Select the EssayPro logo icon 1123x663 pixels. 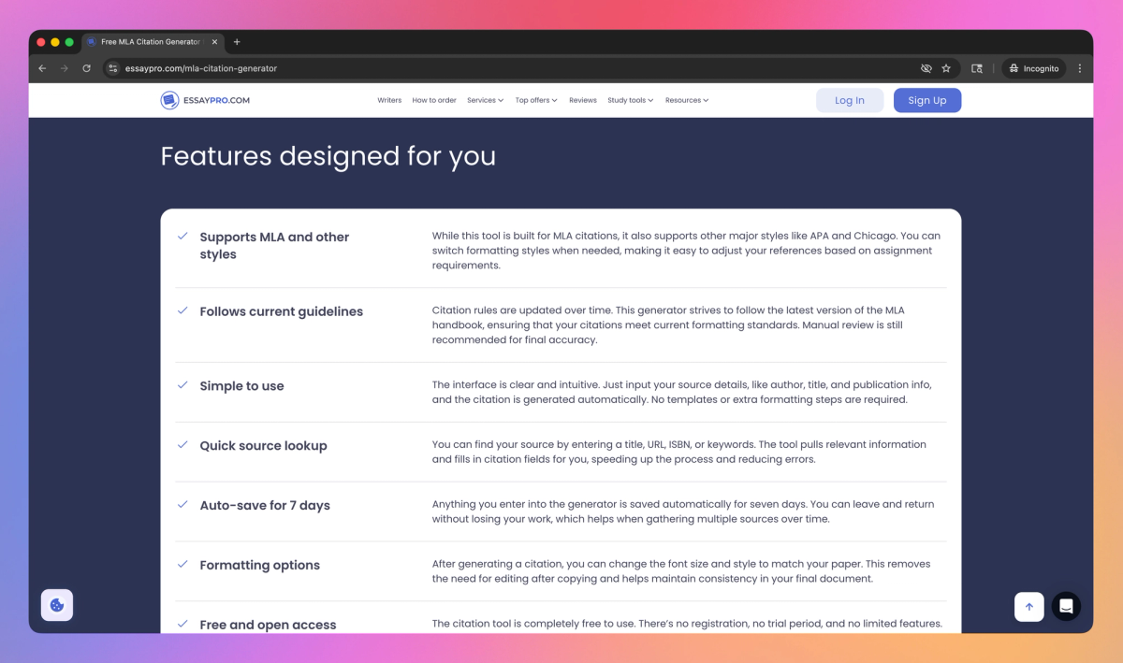tap(170, 100)
